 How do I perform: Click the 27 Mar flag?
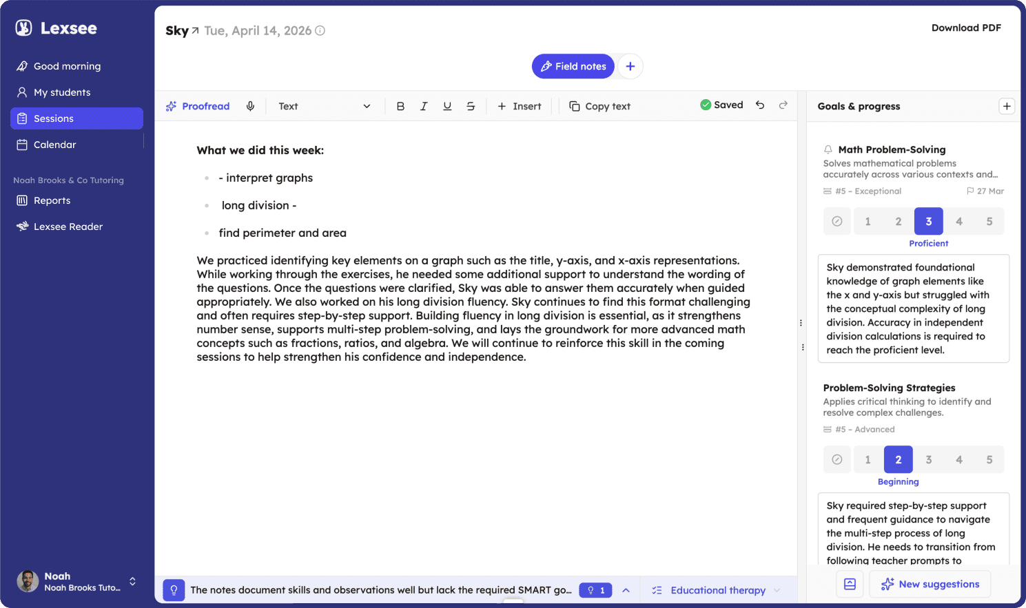tap(985, 191)
